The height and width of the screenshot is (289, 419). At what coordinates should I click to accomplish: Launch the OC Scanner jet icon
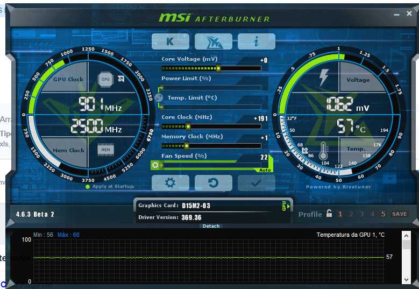pos(213,41)
